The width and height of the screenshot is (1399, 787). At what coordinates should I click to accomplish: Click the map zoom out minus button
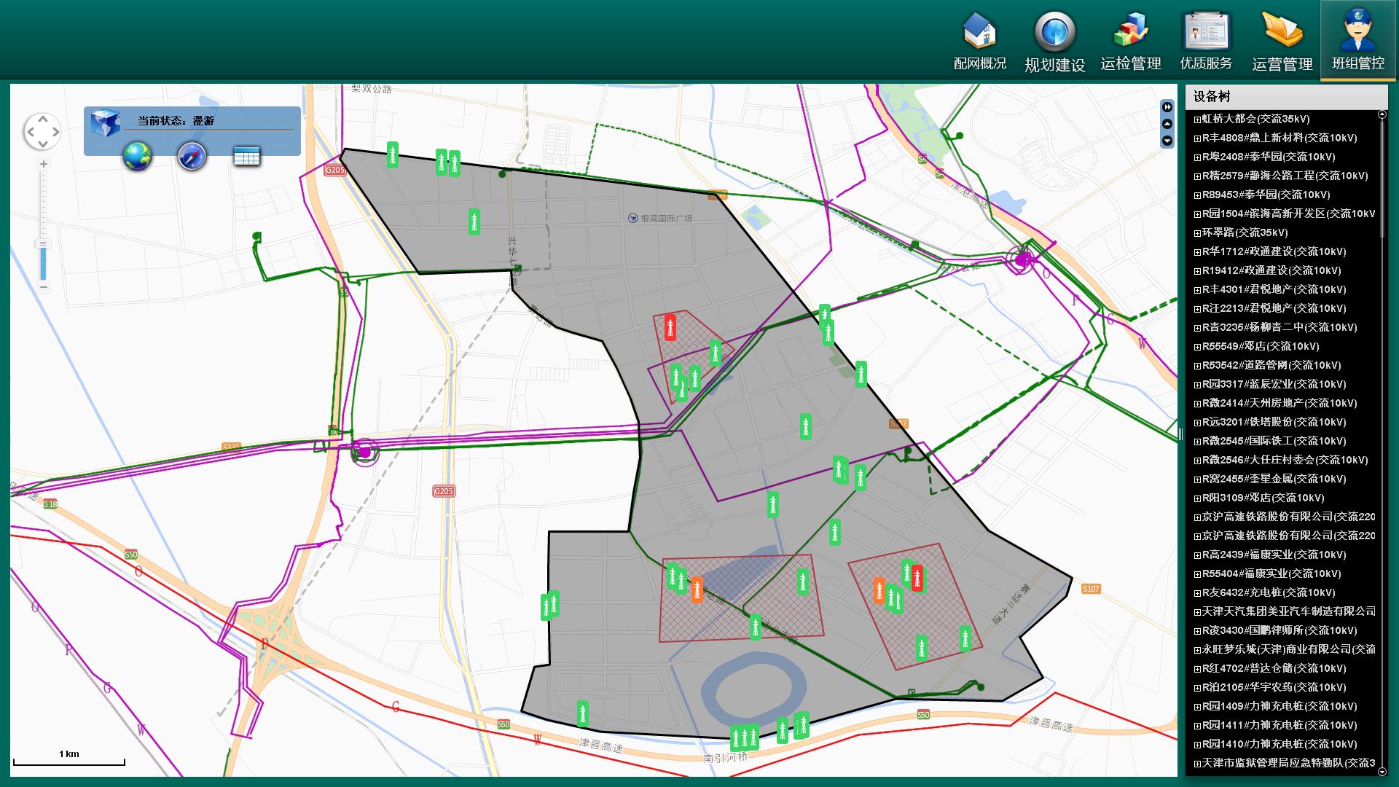coord(44,287)
